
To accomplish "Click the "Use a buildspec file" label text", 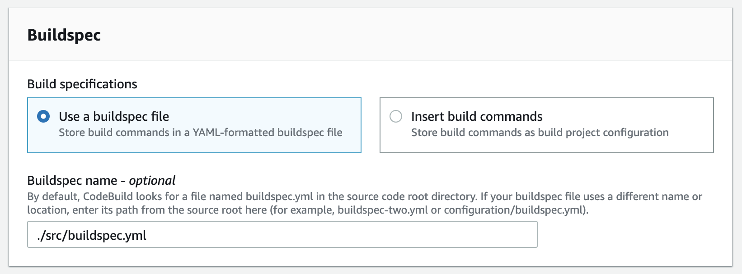I will pos(114,117).
